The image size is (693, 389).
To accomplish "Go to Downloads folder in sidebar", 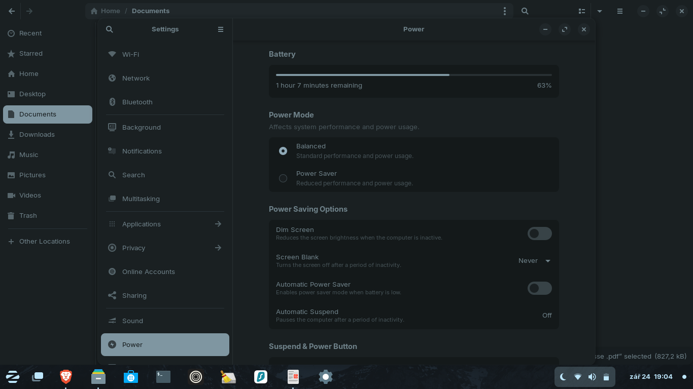I will point(37,134).
